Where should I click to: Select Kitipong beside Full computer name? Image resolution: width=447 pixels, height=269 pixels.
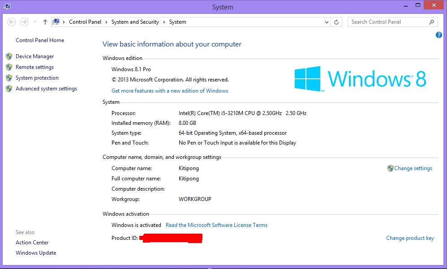[189, 179]
